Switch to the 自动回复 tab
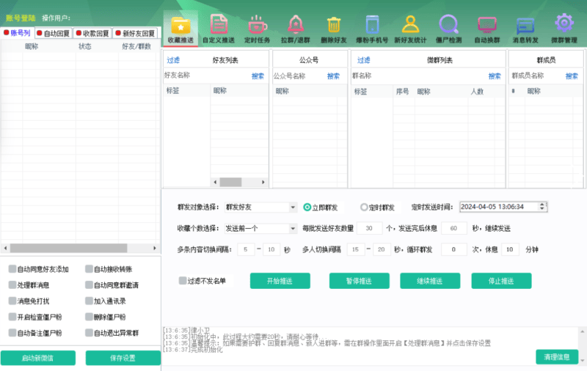This screenshot has width=587, height=371. click(54, 33)
